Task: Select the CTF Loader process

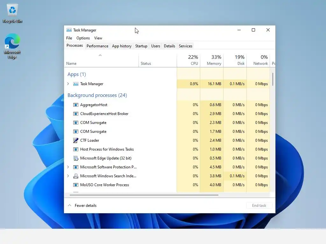Action: click(167, 140)
